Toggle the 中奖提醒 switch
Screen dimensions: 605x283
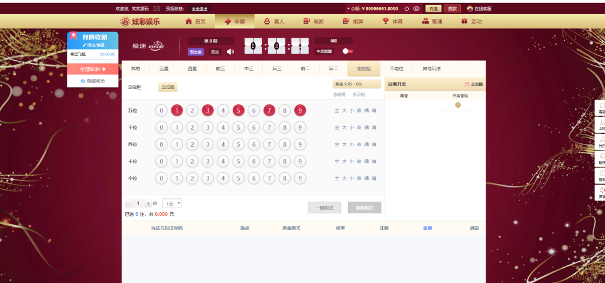pyautogui.click(x=347, y=51)
